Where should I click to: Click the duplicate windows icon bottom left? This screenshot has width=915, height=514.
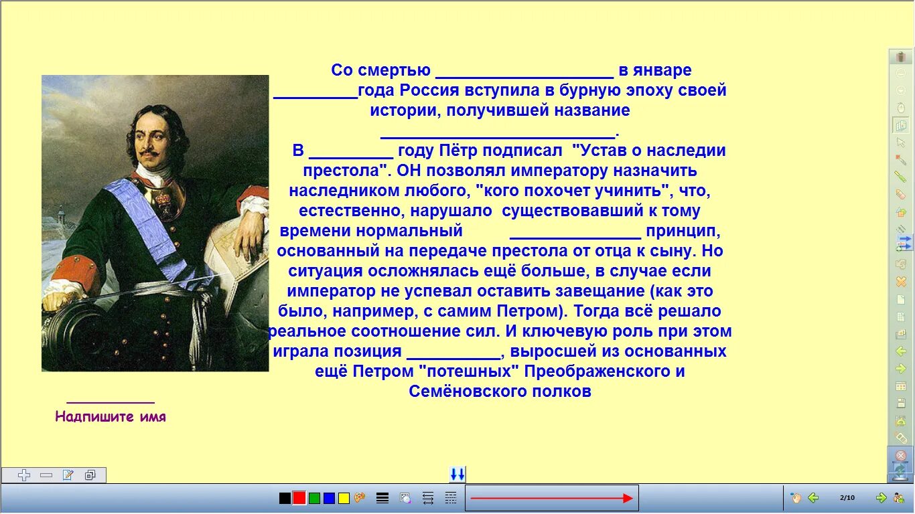90,475
